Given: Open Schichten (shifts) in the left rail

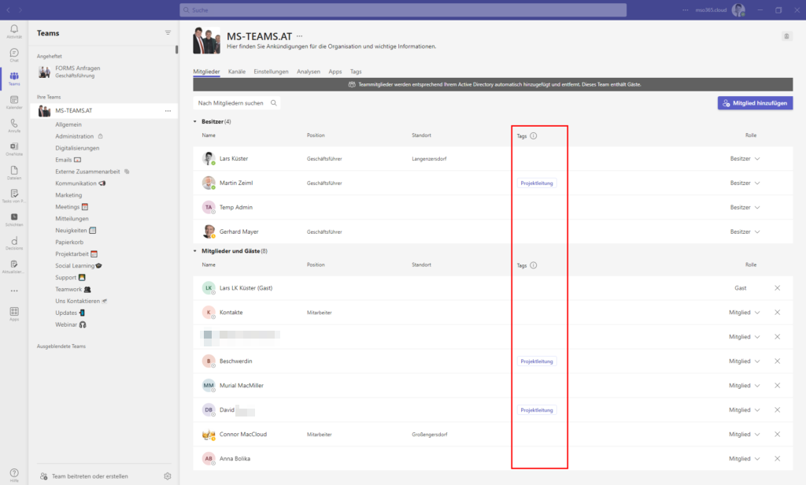Looking at the screenshot, I should 14,220.
